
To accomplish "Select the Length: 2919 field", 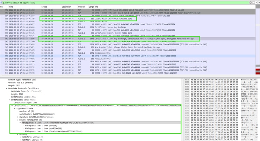I will coord(17,94).
